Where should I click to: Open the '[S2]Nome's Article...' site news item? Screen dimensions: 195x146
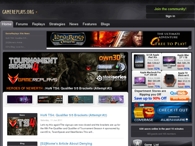click(15, 43)
